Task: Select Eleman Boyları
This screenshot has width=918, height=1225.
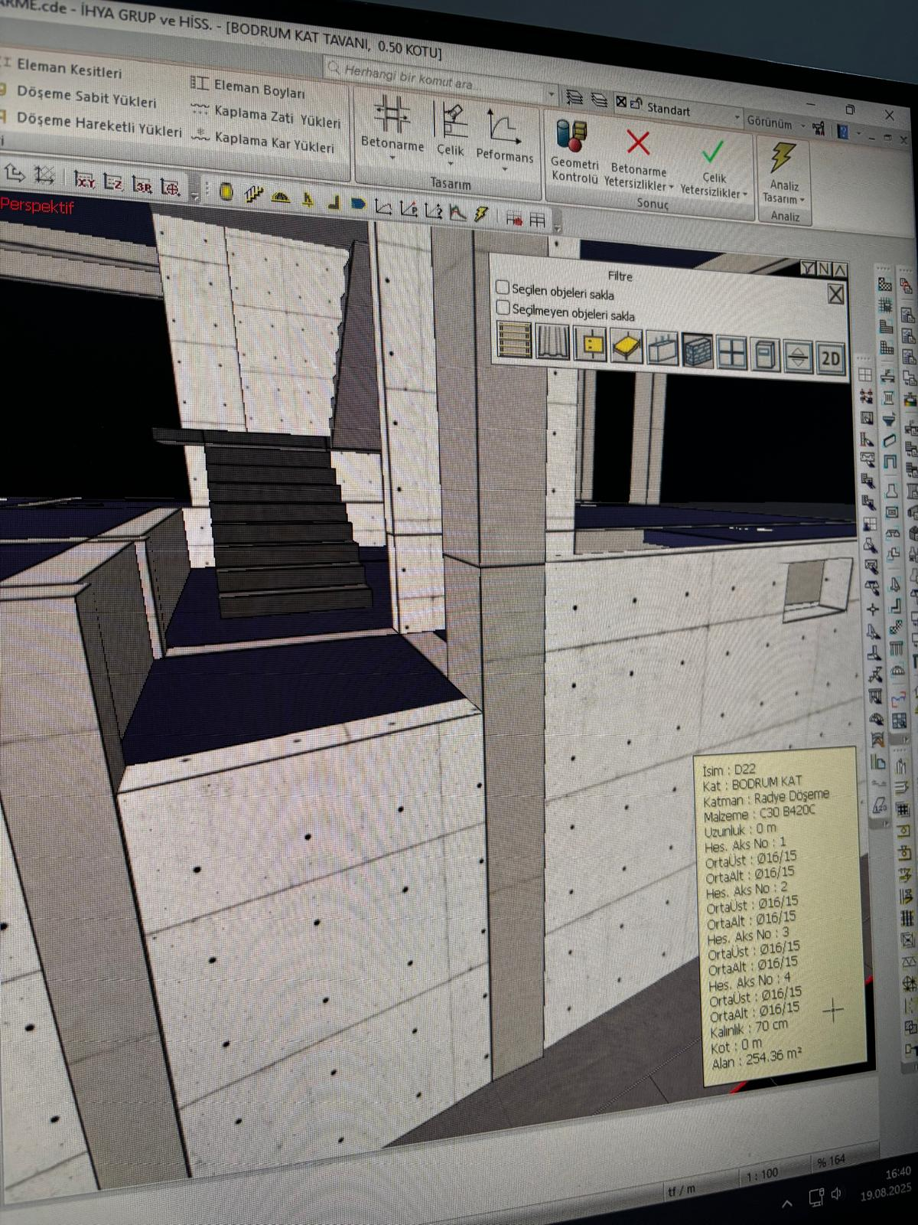Action: click(x=248, y=88)
